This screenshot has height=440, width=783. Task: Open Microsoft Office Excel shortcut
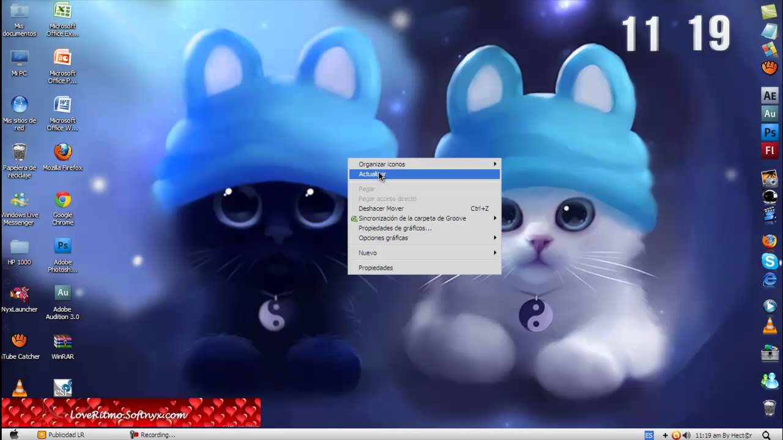pyautogui.click(x=62, y=18)
